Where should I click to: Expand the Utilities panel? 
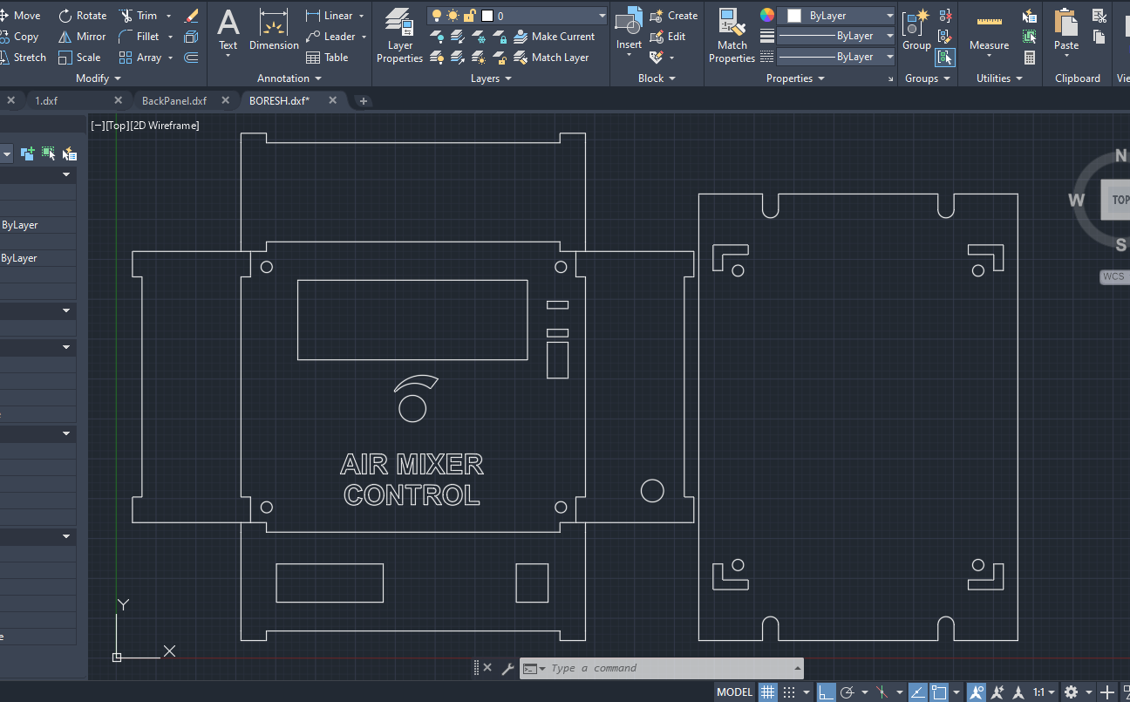(x=999, y=78)
